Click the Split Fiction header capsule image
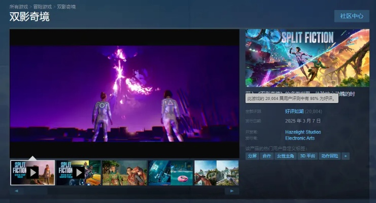 coord(307,58)
